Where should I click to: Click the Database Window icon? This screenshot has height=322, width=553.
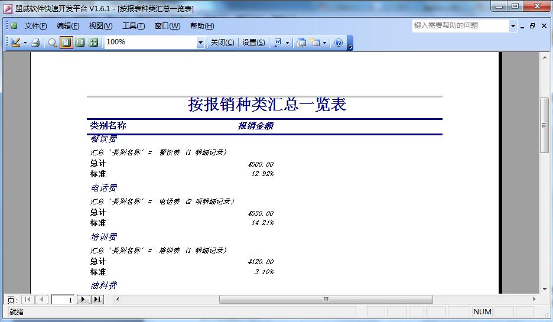pos(301,43)
